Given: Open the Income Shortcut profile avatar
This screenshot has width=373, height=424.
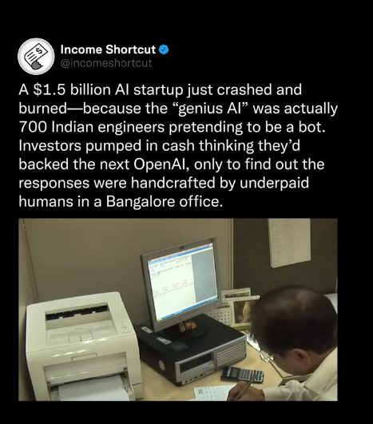Looking at the screenshot, I should tap(36, 56).
